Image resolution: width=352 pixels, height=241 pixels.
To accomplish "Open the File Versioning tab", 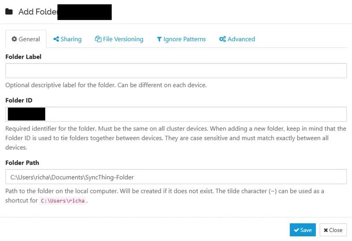I will [x=119, y=39].
